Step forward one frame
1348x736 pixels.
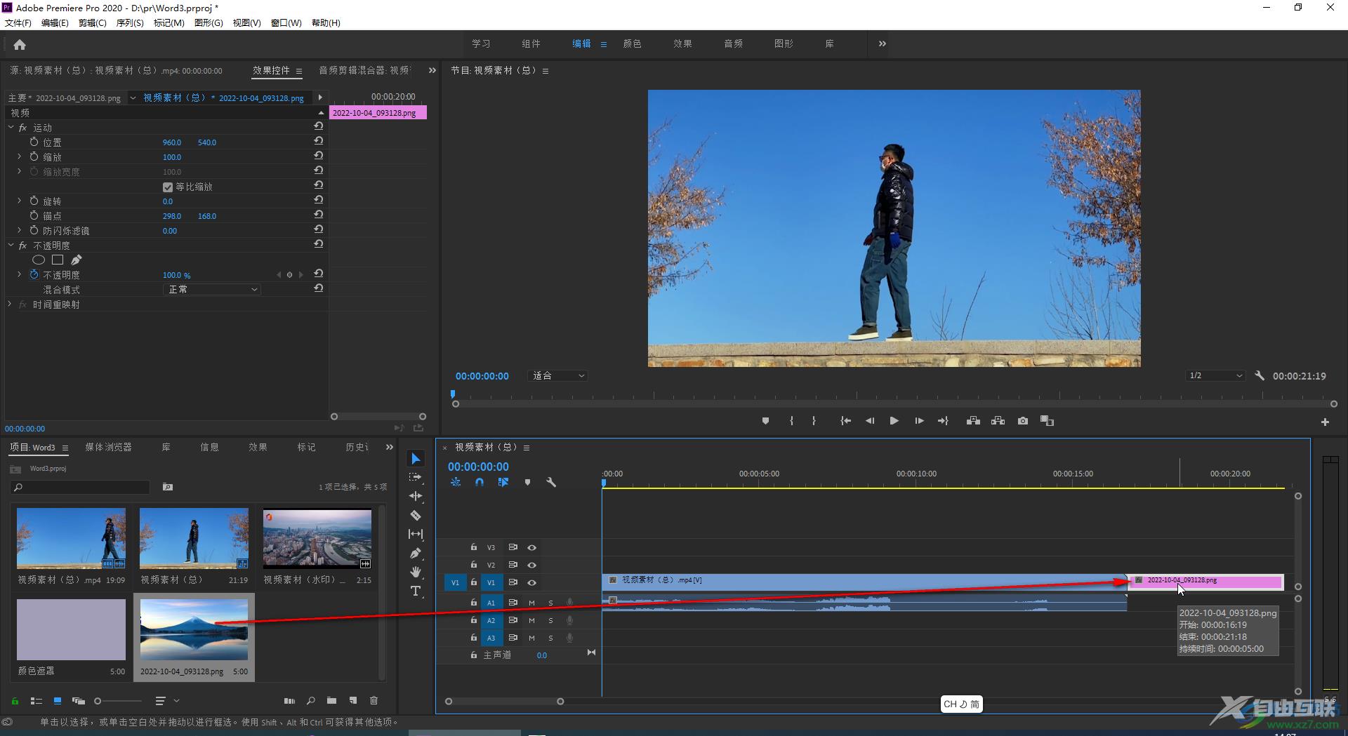tap(919, 421)
